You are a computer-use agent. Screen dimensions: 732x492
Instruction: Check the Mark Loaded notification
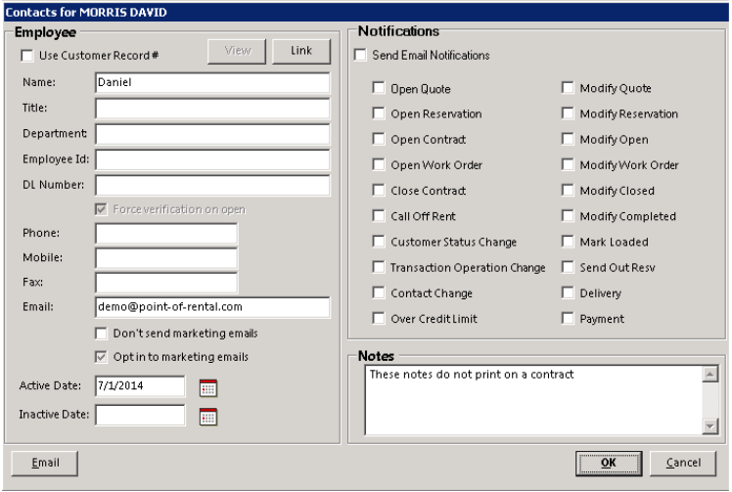(x=568, y=242)
